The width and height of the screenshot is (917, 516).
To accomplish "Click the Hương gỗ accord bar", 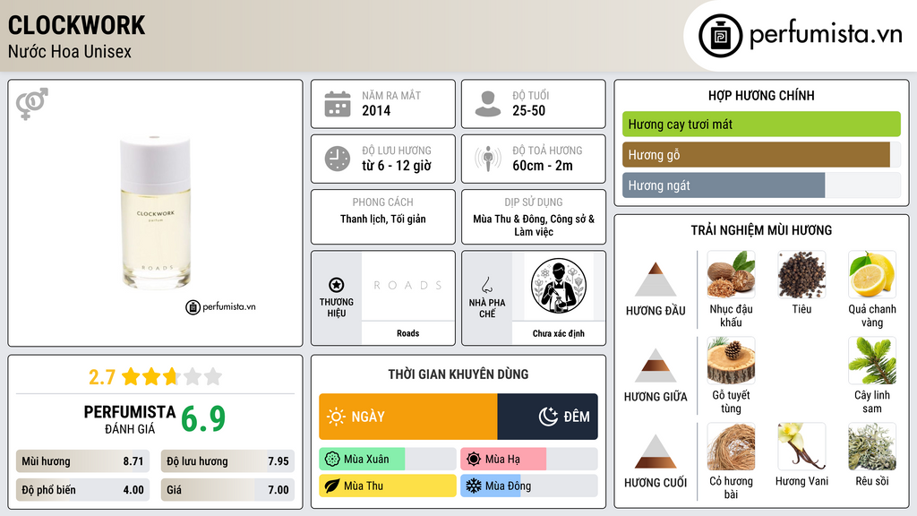I will coord(761,155).
